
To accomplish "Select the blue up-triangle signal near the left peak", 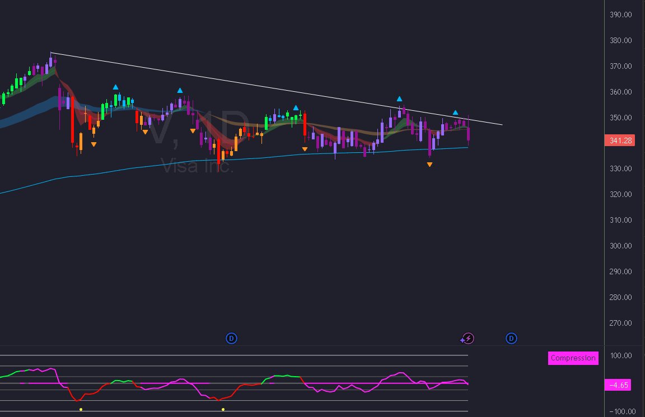I will 115,86.
